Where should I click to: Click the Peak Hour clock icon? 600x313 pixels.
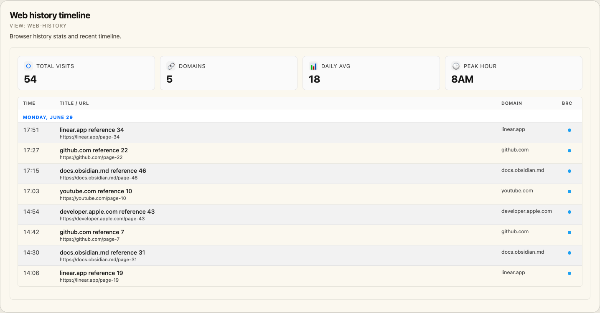point(456,66)
